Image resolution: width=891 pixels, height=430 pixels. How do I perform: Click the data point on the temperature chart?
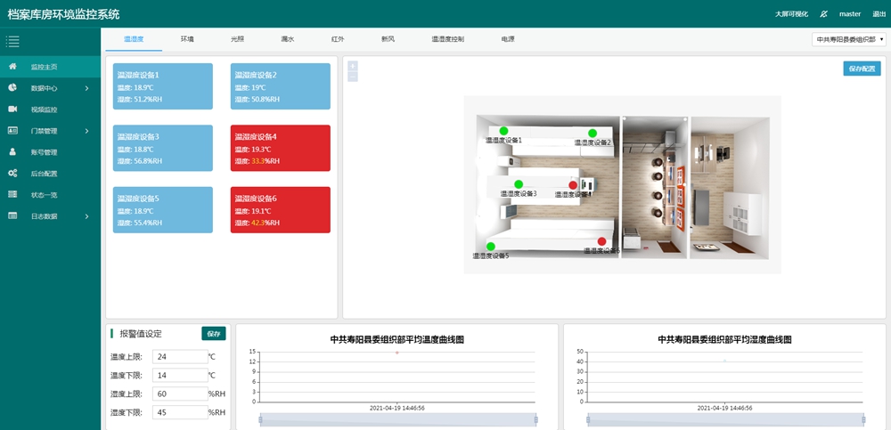pyautogui.click(x=397, y=353)
